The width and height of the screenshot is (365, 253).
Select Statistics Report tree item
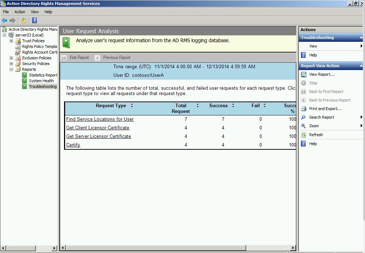pyautogui.click(x=43, y=75)
